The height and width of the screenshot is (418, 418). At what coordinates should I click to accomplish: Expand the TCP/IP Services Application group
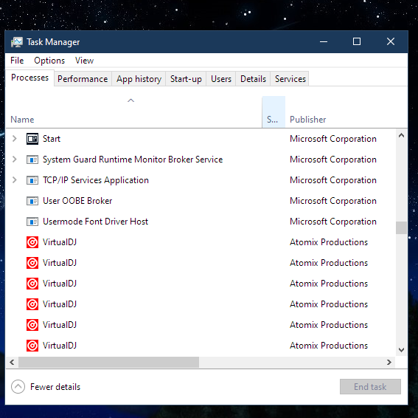15,180
